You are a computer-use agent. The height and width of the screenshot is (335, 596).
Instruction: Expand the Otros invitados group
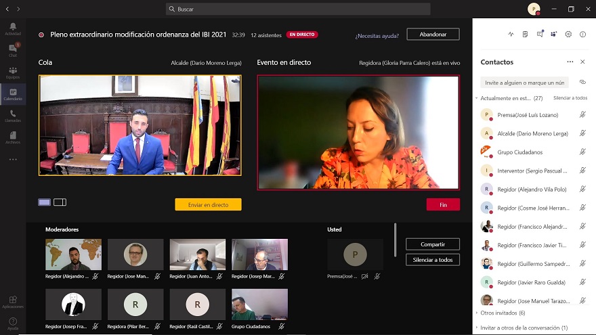(x=476, y=313)
